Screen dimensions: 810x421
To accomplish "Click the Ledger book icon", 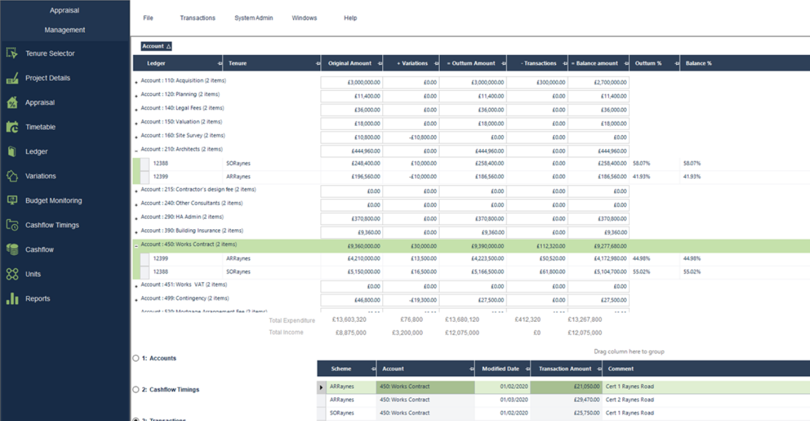I will coord(12,151).
